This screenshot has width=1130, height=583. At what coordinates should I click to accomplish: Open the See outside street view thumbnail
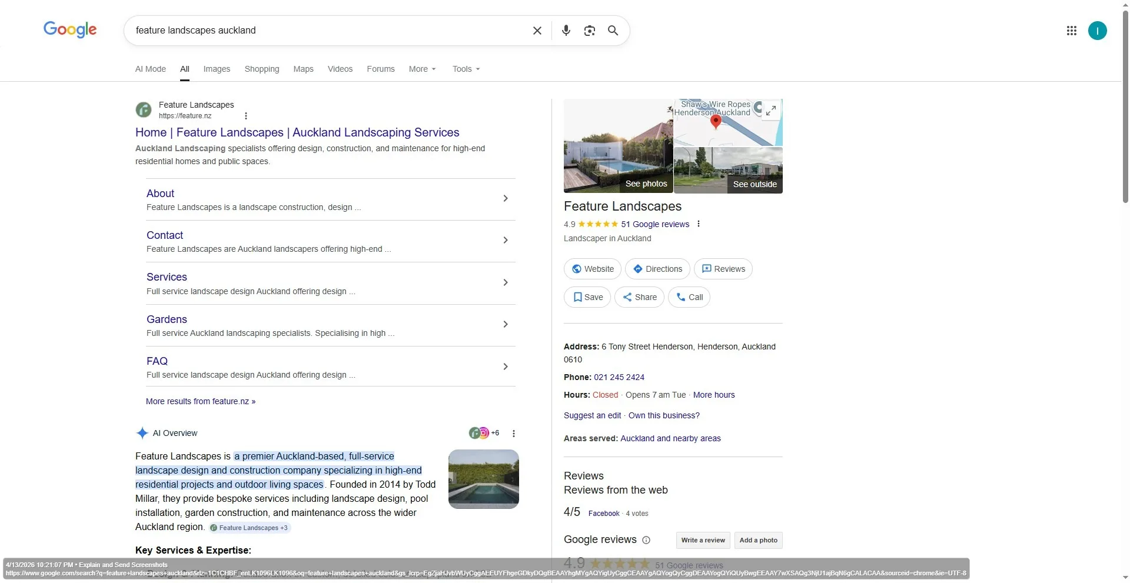[x=728, y=170]
